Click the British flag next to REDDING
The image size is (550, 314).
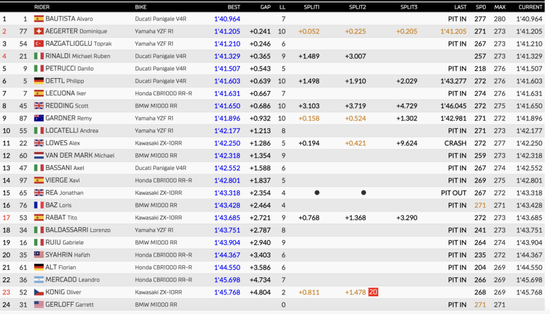(39, 106)
